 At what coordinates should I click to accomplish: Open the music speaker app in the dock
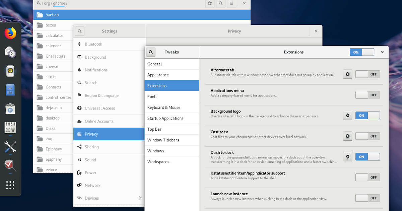coord(10,71)
